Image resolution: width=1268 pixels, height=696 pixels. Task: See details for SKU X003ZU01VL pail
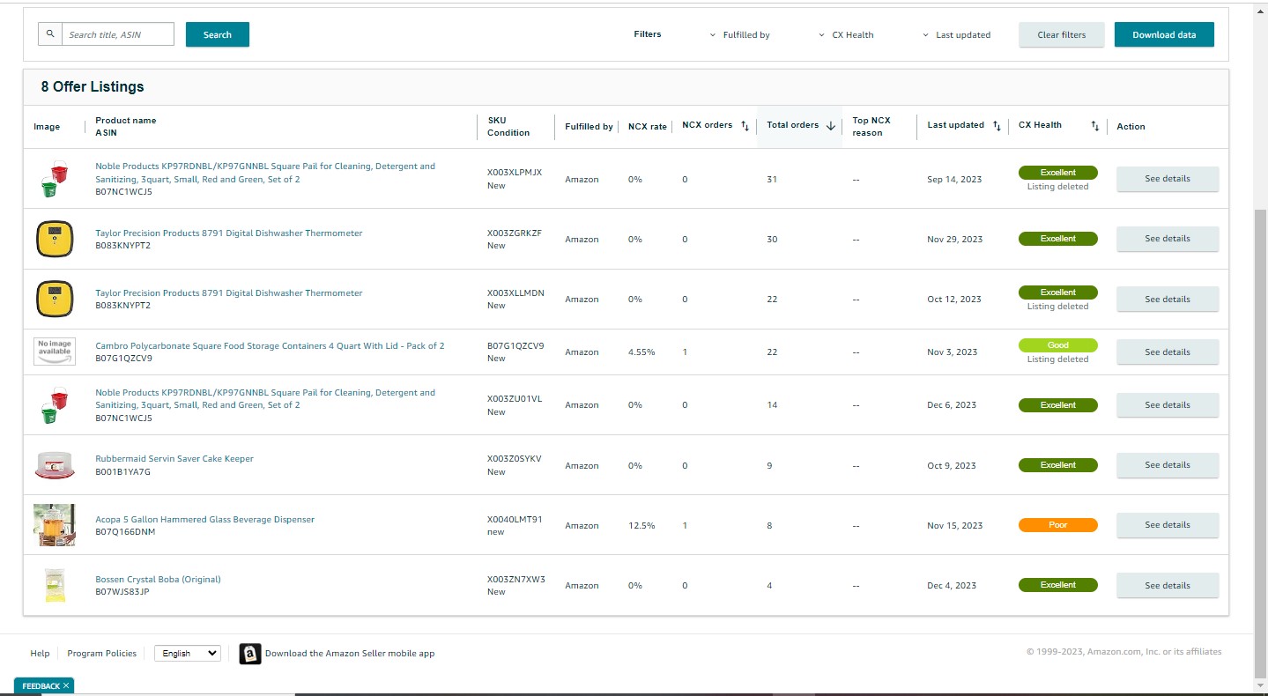[1168, 405]
